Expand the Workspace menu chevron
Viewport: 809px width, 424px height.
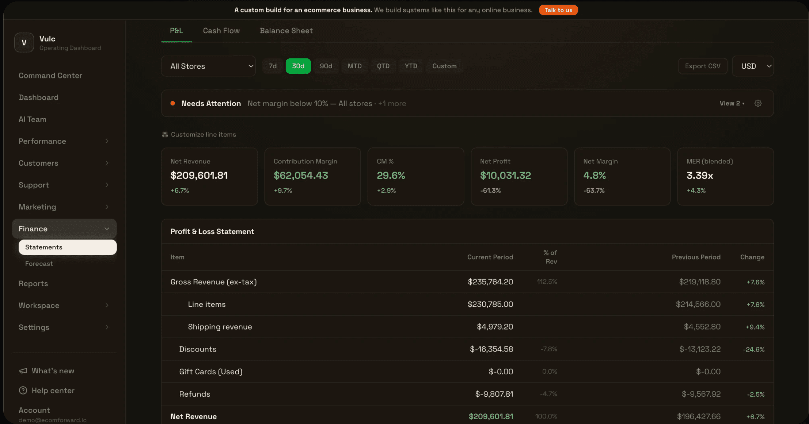point(107,305)
